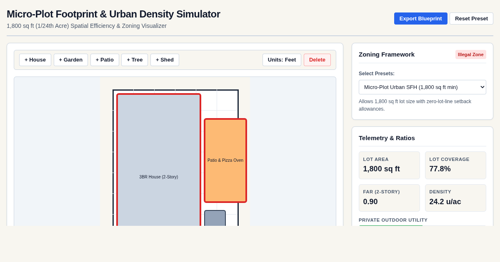Add a House element
500x262 pixels.
click(35, 59)
